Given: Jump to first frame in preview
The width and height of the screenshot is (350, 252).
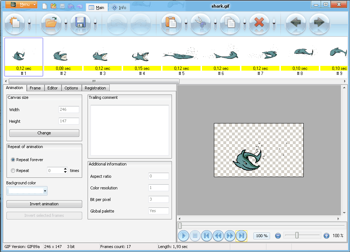Looking at the screenshot, I should [206, 236].
